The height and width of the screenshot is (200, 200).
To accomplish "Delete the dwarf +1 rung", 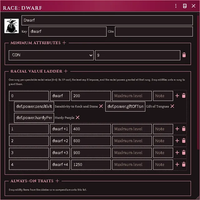I will [x=184, y=129].
